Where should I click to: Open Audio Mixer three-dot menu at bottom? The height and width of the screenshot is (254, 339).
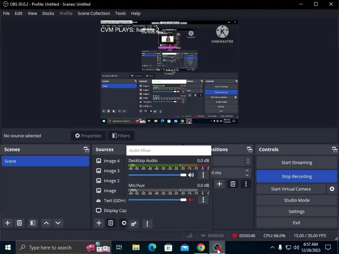[x=147, y=224]
